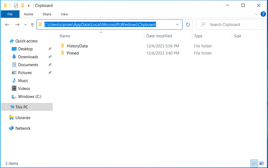Click the New folder quick access icon

click(22, 6)
